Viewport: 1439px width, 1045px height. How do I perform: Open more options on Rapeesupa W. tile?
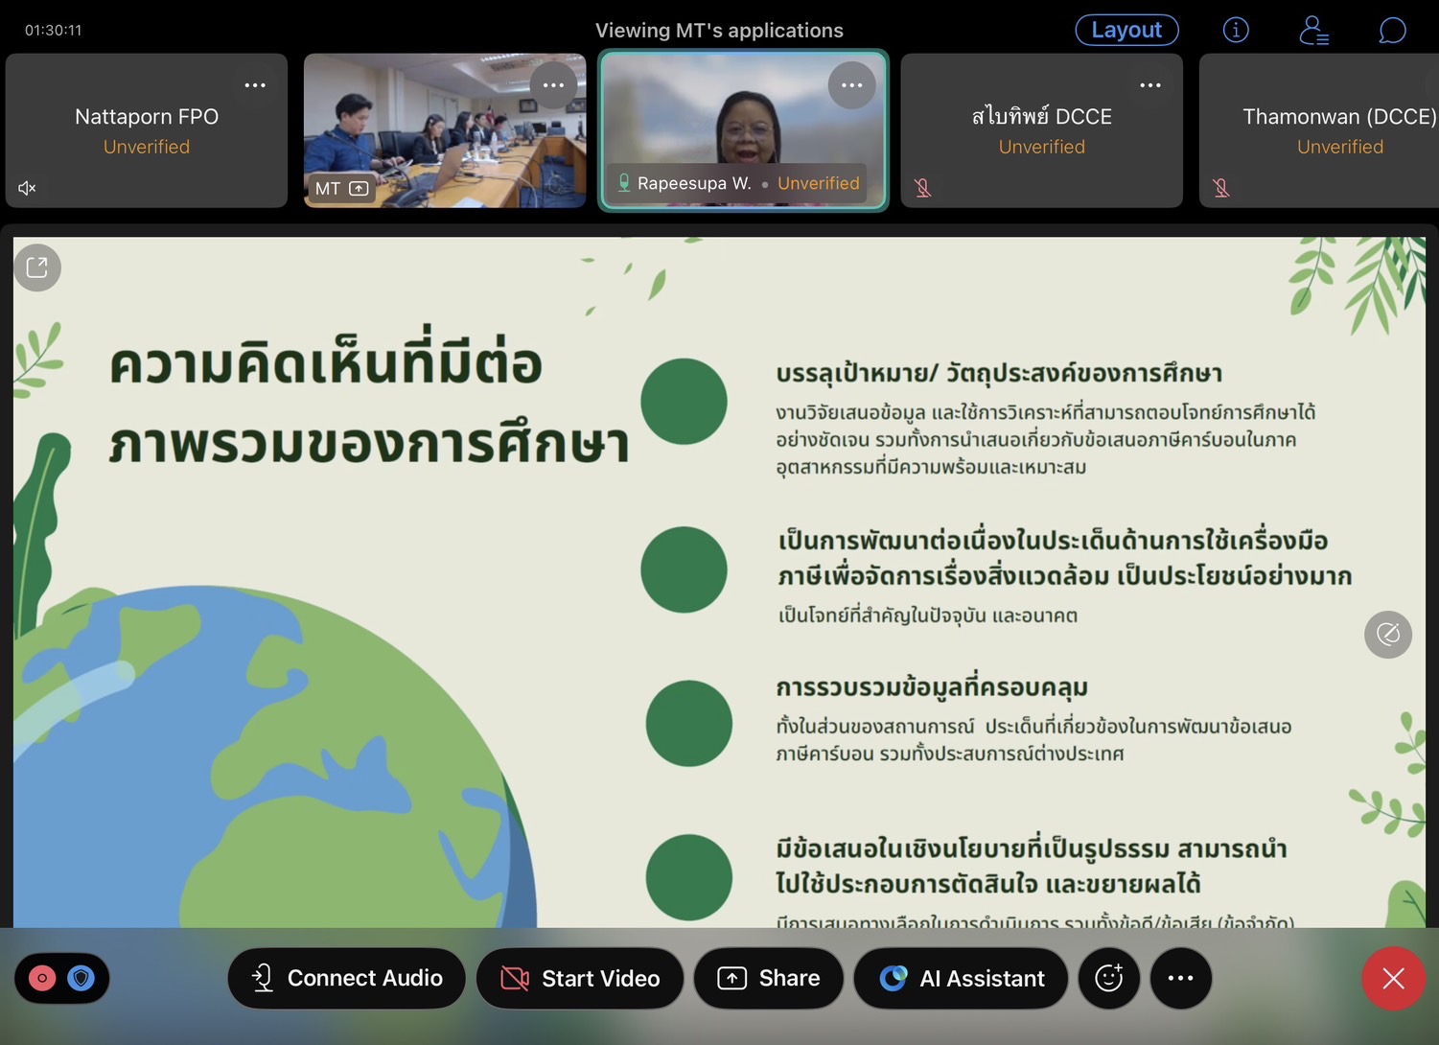point(851,85)
